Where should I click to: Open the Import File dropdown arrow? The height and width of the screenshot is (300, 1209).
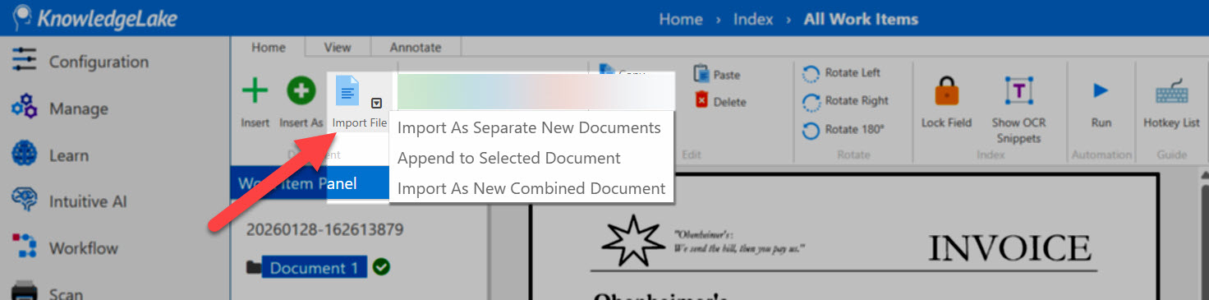tap(376, 103)
